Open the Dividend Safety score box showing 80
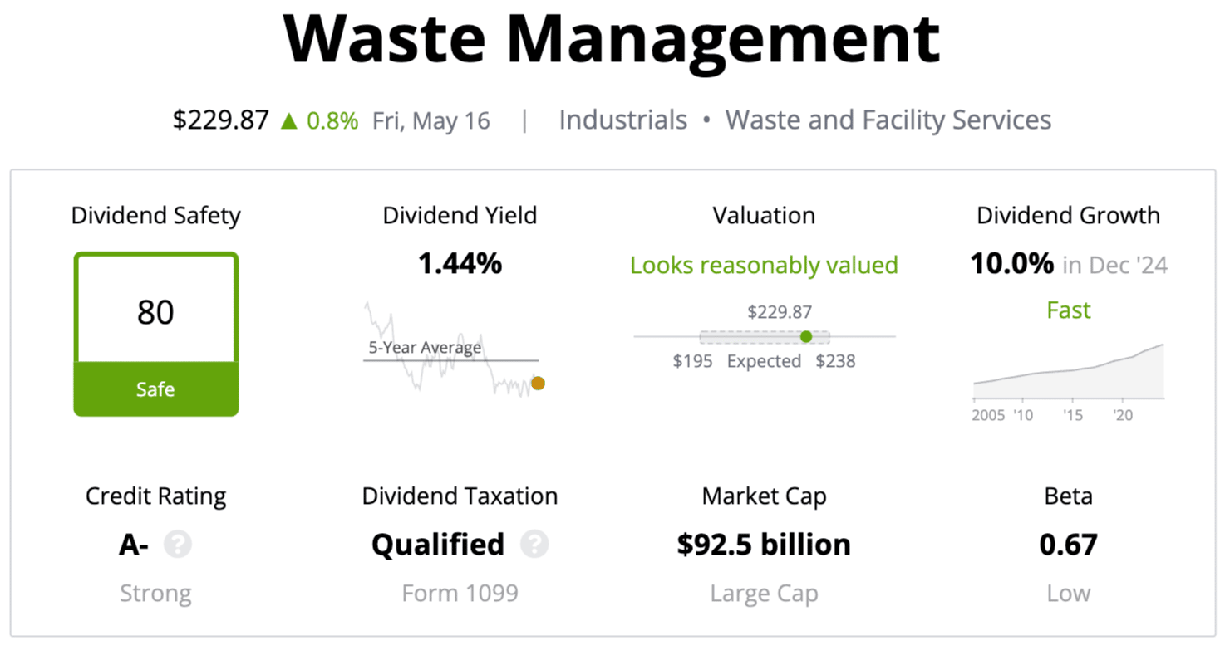The height and width of the screenshot is (650, 1225). click(x=156, y=334)
